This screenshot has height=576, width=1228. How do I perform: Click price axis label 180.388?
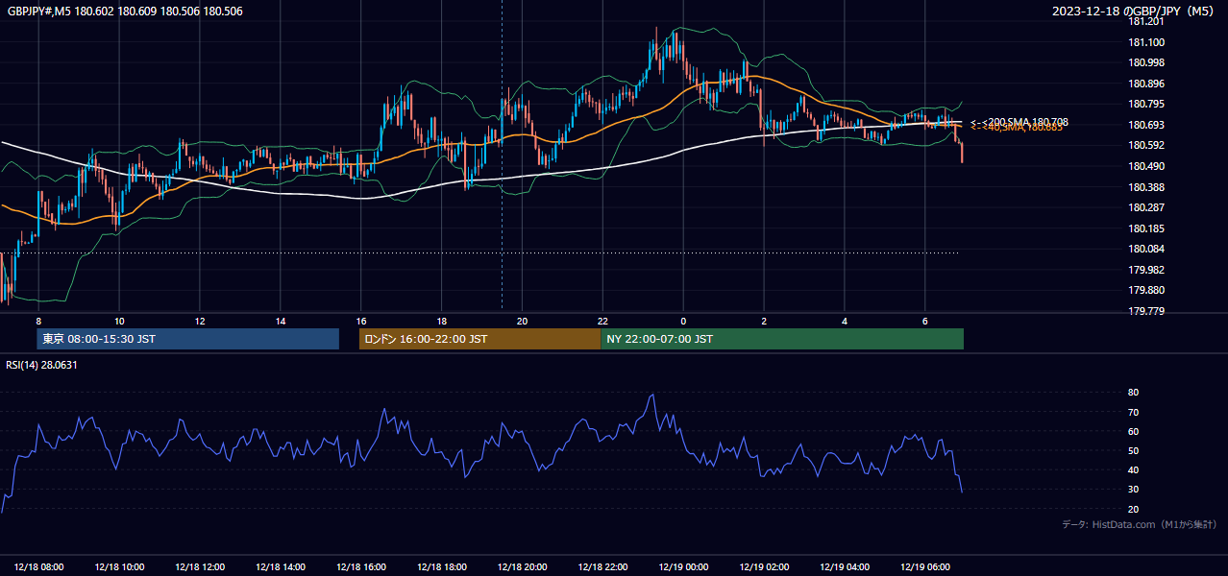(x=1146, y=187)
